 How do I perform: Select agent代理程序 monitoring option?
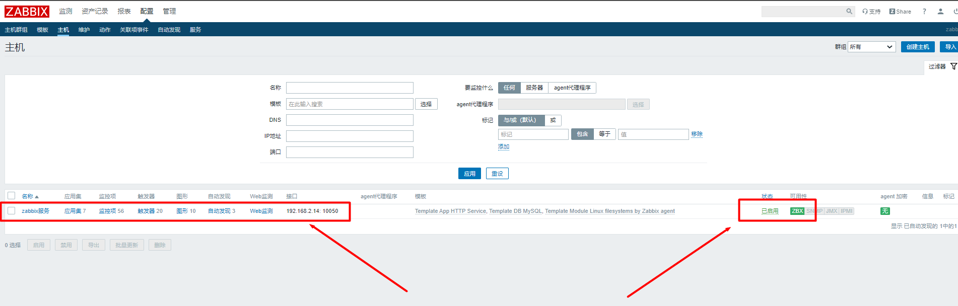(x=572, y=88)
